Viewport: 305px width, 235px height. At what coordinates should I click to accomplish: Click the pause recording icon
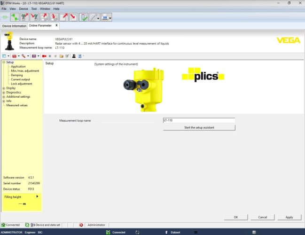[55, 56]
